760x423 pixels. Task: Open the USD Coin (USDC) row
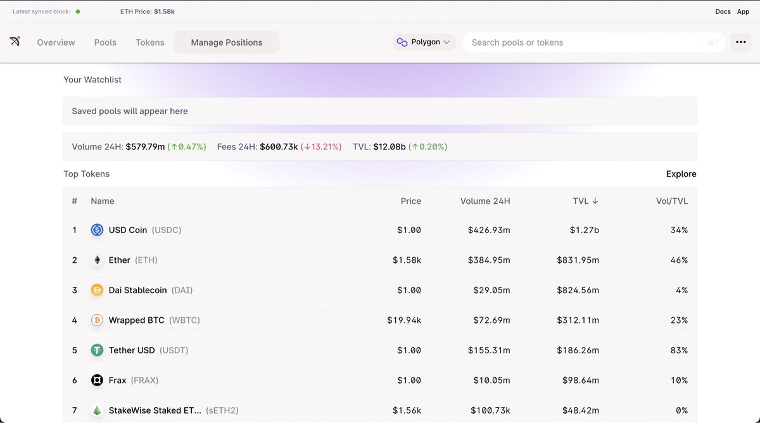point(380,230)
